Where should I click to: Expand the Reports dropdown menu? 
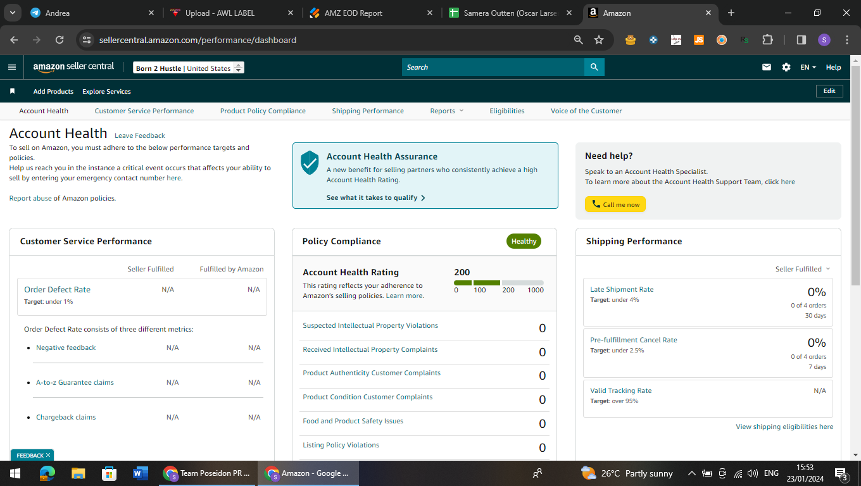tap(447, 111)
